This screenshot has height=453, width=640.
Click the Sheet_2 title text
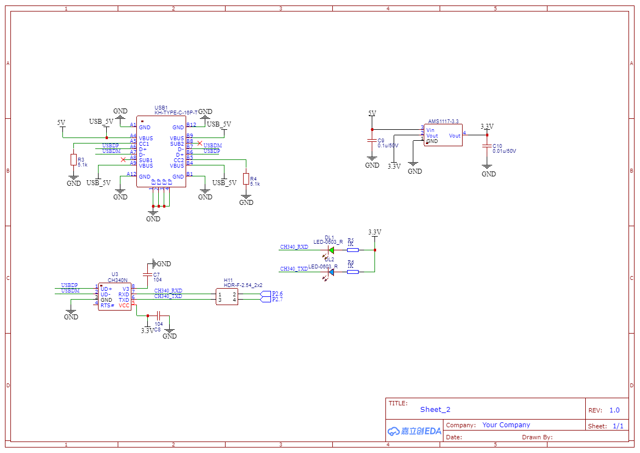pyautogui.click(x=435, y=410)
